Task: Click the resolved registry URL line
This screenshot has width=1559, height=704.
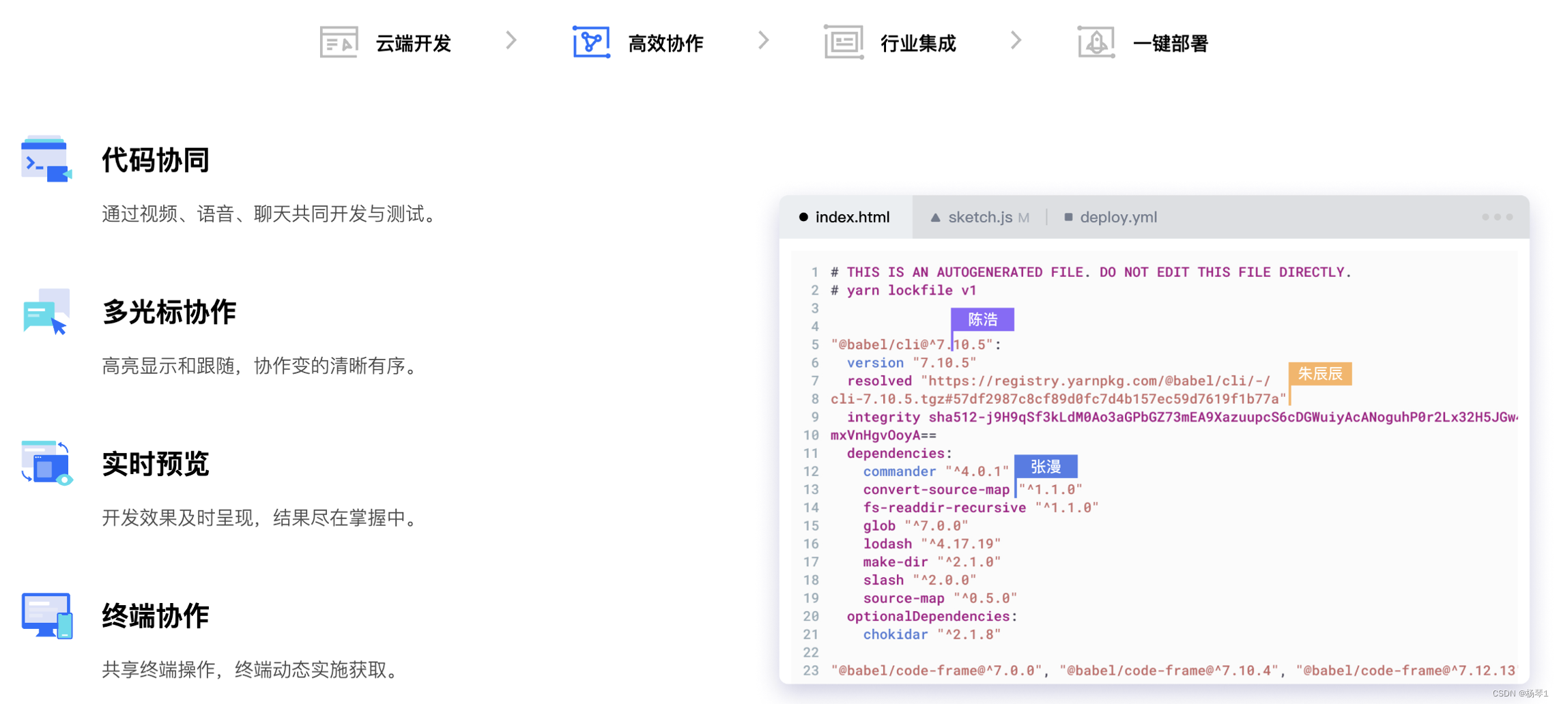Action: pos(1058,381)
